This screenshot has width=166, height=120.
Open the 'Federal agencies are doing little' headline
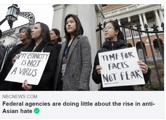(79, 107)
